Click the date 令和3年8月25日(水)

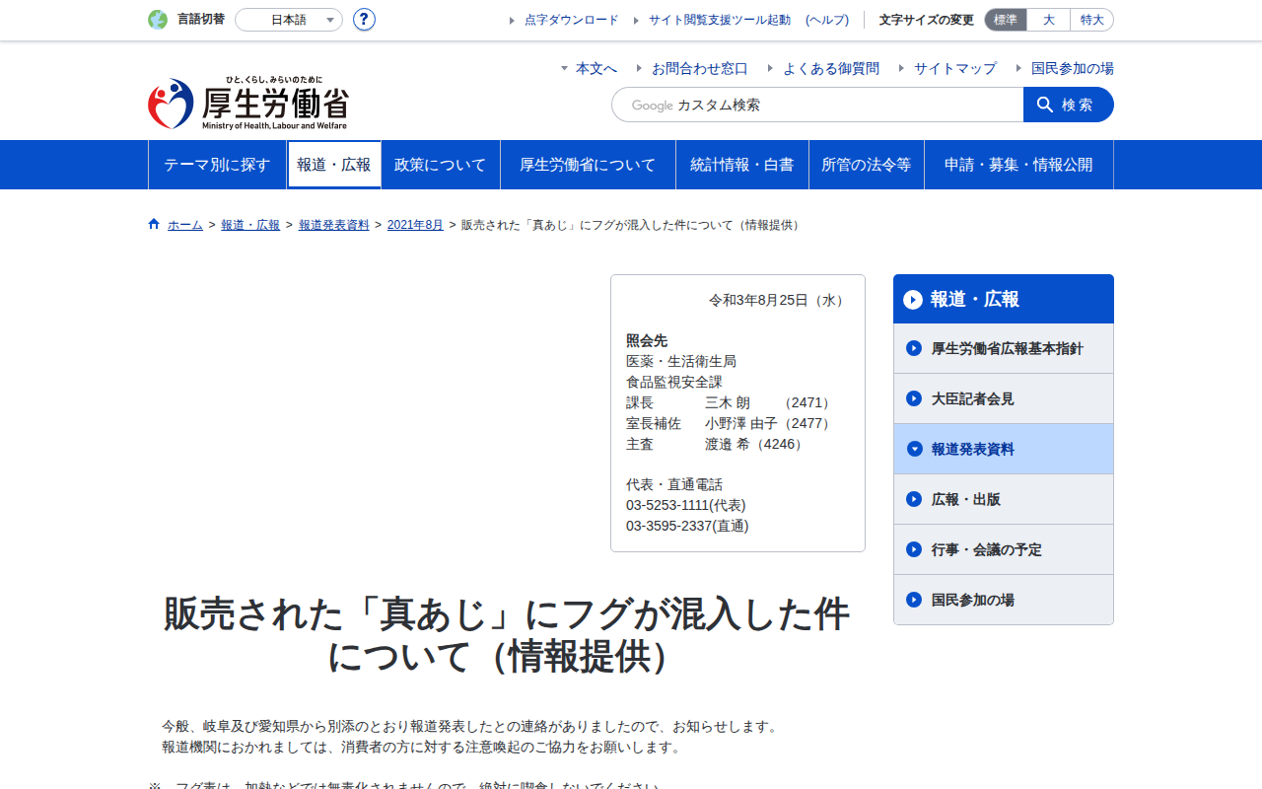tap(779, 300)
